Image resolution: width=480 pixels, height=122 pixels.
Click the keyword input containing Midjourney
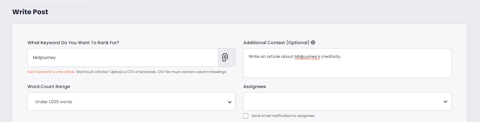click(x=123, y=57)
